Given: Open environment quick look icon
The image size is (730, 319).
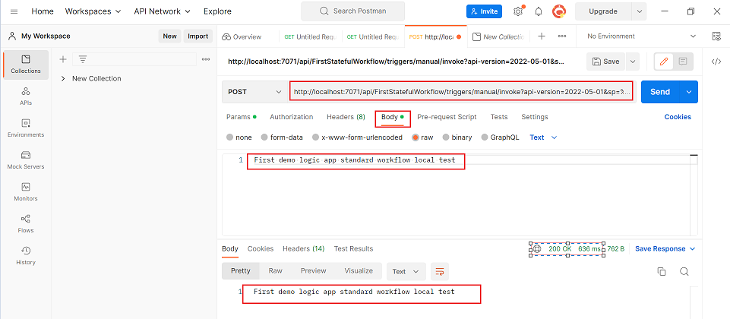Looking at the screenshot, I should (x=716, y=36).
